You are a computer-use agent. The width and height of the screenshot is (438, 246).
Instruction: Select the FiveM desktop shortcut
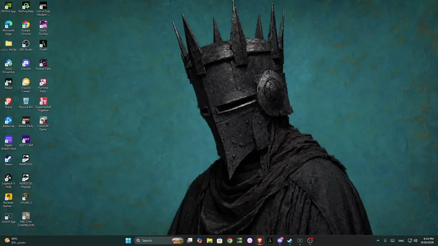coord(43,46)
